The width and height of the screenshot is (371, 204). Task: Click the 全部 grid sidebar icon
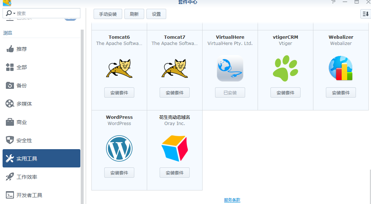[10, 67]
